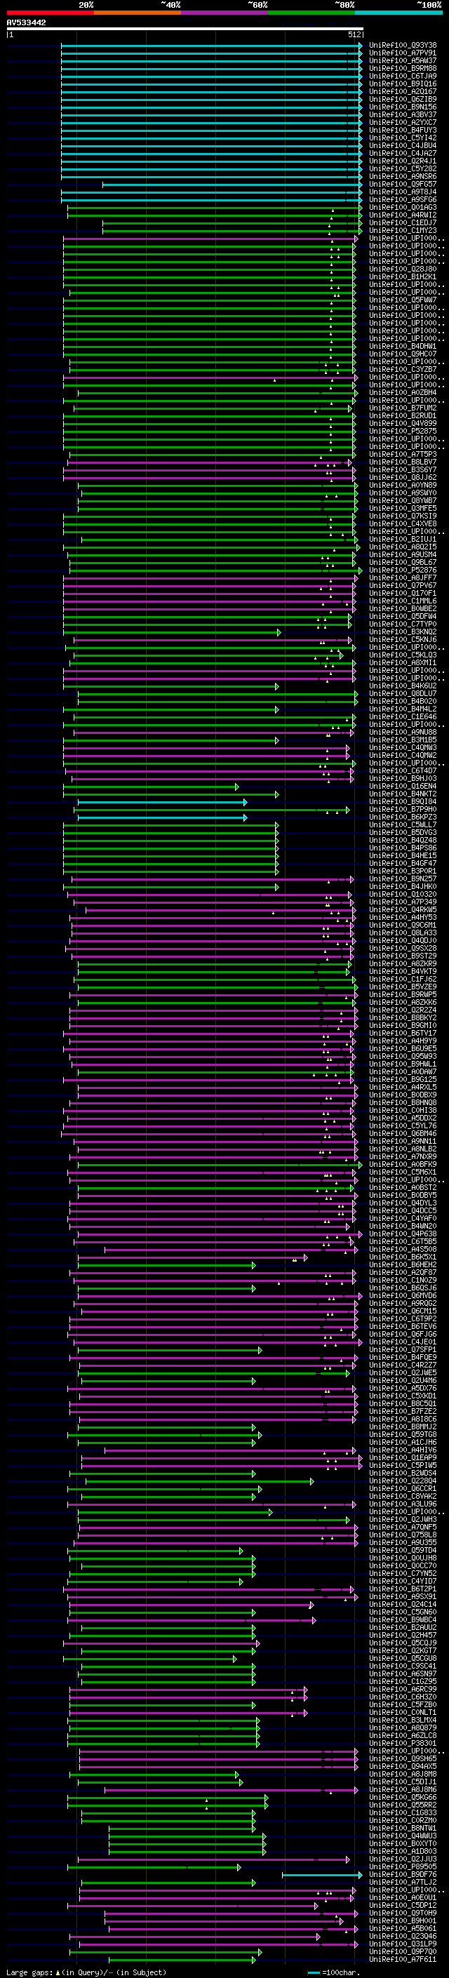Viewport: 449px width, 1978px height.
Task: Select hit UniRef100_A3BV37
Action: pos(403,114)
